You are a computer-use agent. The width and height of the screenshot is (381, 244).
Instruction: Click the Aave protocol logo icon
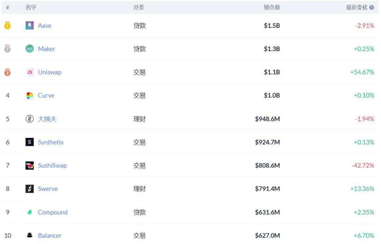point(30,25)
